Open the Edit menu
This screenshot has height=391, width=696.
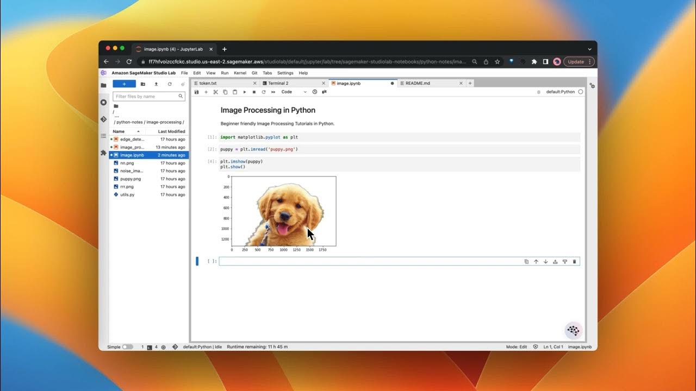[197, 73]
